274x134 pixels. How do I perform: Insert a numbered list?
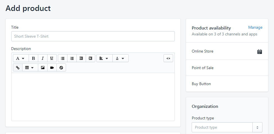pos(72,58)
